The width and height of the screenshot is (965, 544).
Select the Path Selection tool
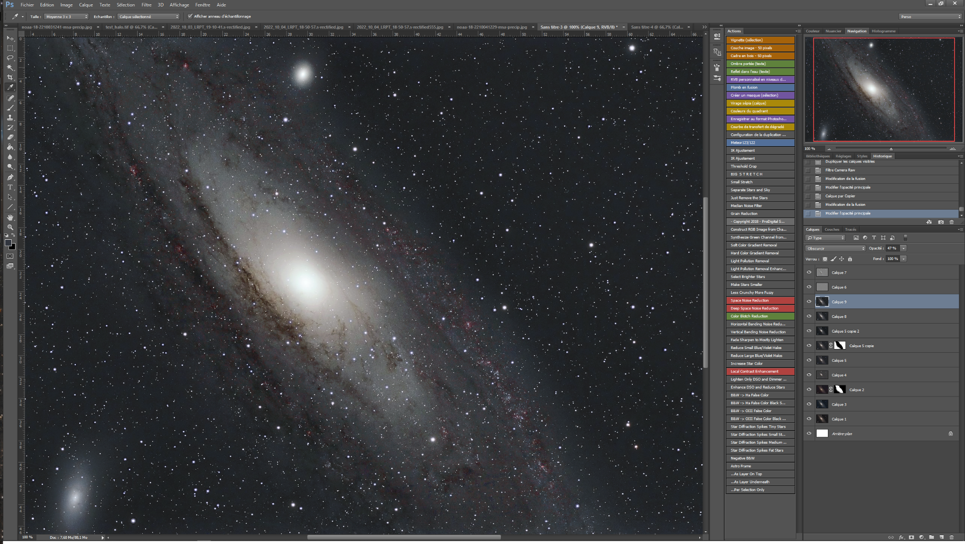tap(10, 197)
